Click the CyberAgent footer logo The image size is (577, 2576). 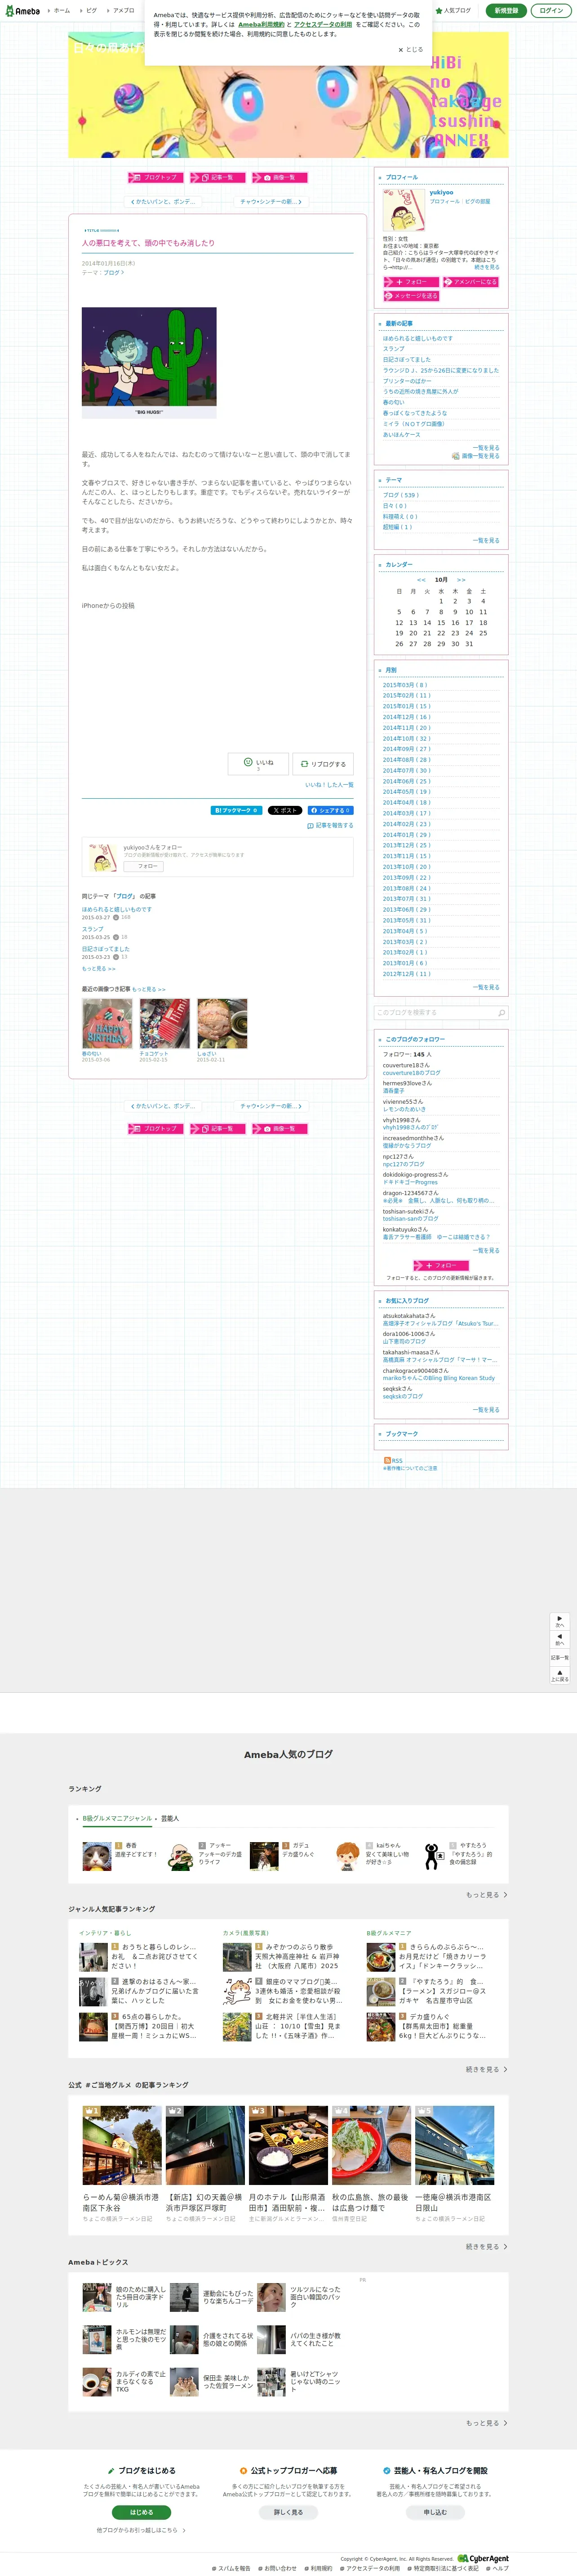pos(483,2559)
